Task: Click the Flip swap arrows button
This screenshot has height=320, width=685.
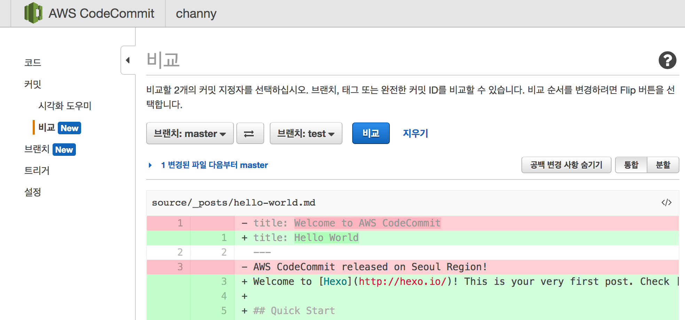Action: point(250,133)
